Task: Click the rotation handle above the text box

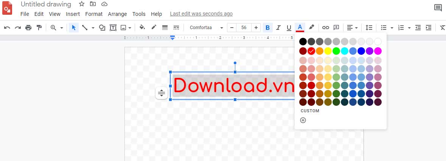Action: 235,63
